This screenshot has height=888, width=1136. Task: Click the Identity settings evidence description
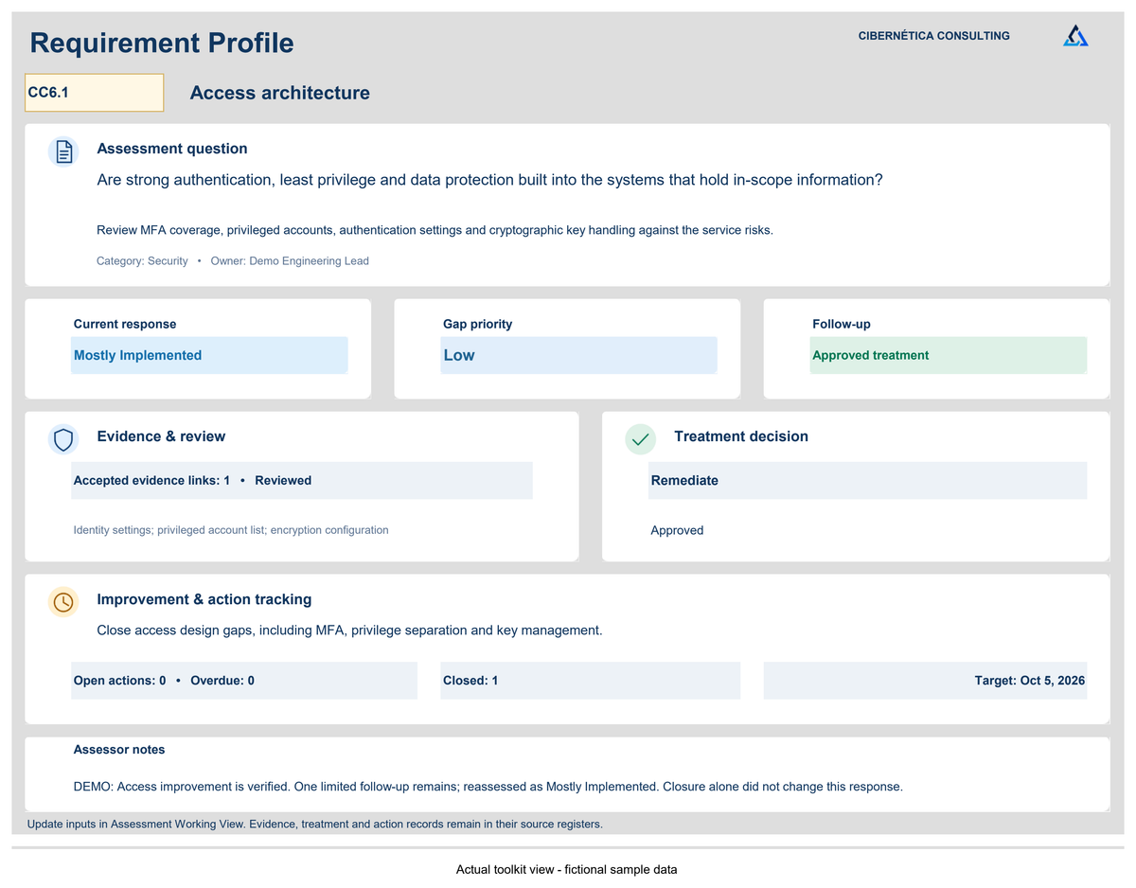pyautogui.click(x=231, y=530)
